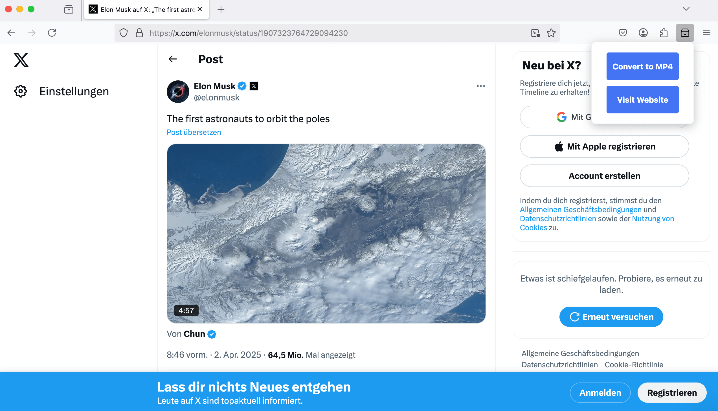This screenshot has height=411, width=718.
Task: Expand the list all tabs chevron
Action: 686,9
